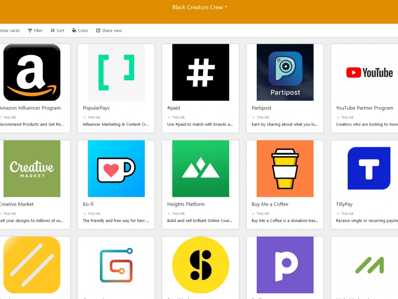Open the green double-slash logo card
398x299 pixels.
(369, 265)
